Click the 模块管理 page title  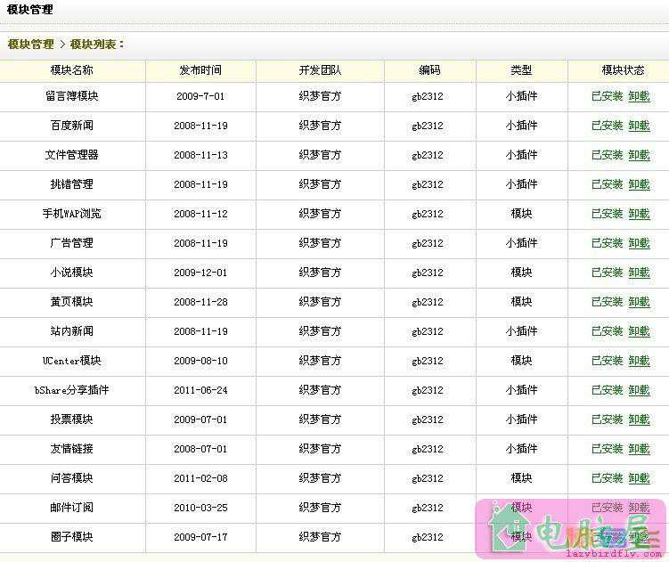click(30, 10)
